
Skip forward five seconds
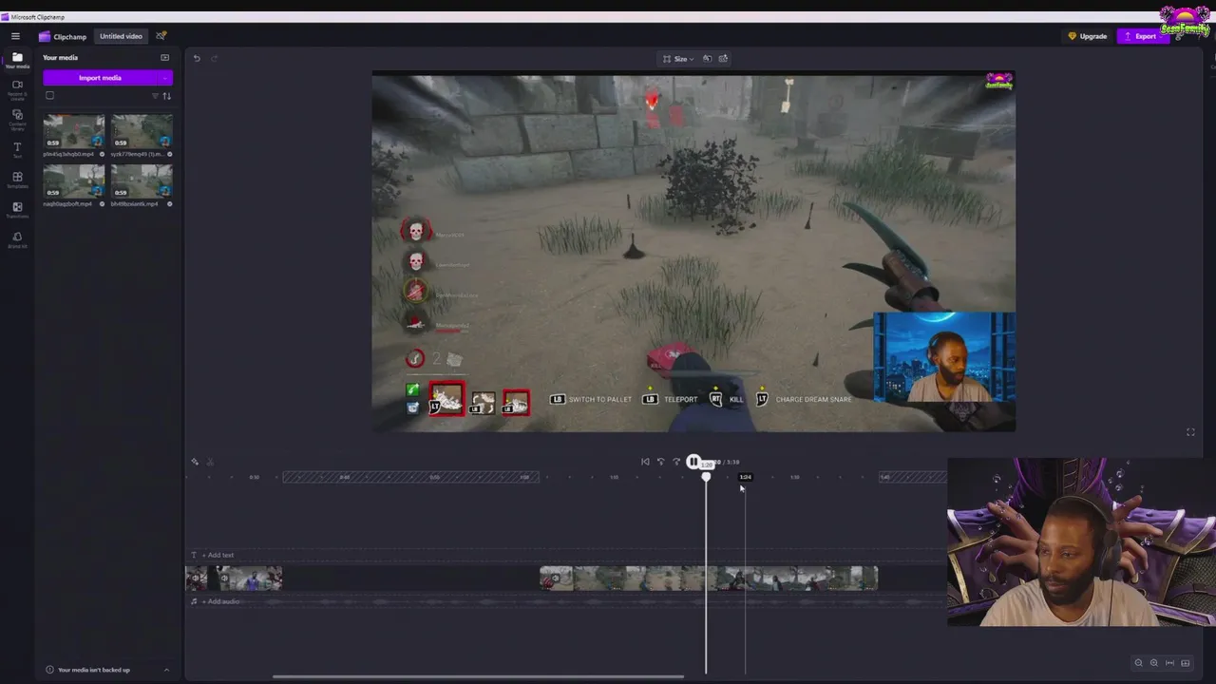[676, 462]
